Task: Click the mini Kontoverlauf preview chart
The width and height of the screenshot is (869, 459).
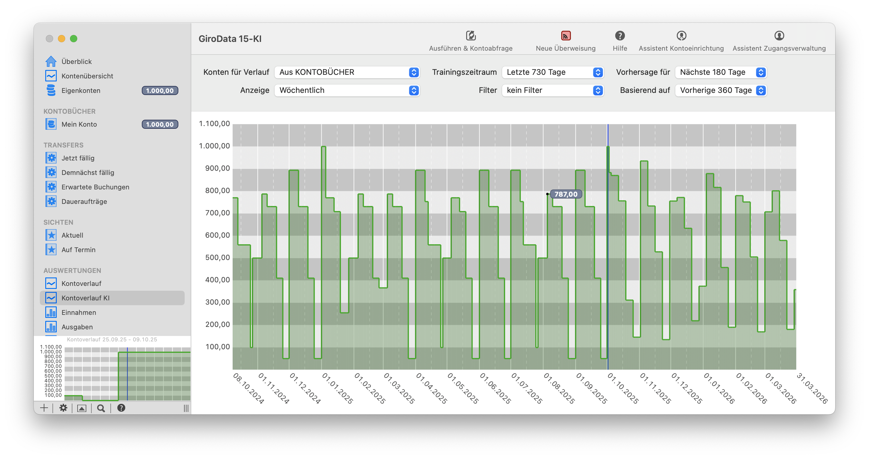Action: click(127, 374)
